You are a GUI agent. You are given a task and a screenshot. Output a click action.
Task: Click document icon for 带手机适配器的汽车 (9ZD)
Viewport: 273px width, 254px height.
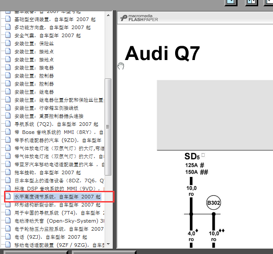[8, 140]
